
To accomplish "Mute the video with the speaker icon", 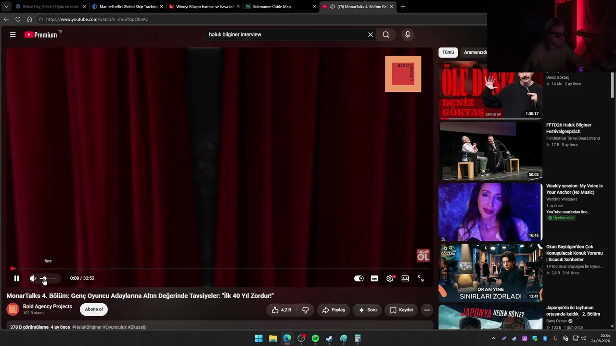I will tap(32, 278).
